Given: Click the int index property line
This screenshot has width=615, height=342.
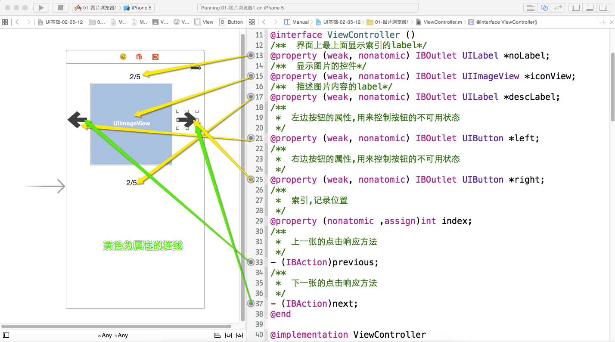Looking at the screenshot, I should [371, 221].
